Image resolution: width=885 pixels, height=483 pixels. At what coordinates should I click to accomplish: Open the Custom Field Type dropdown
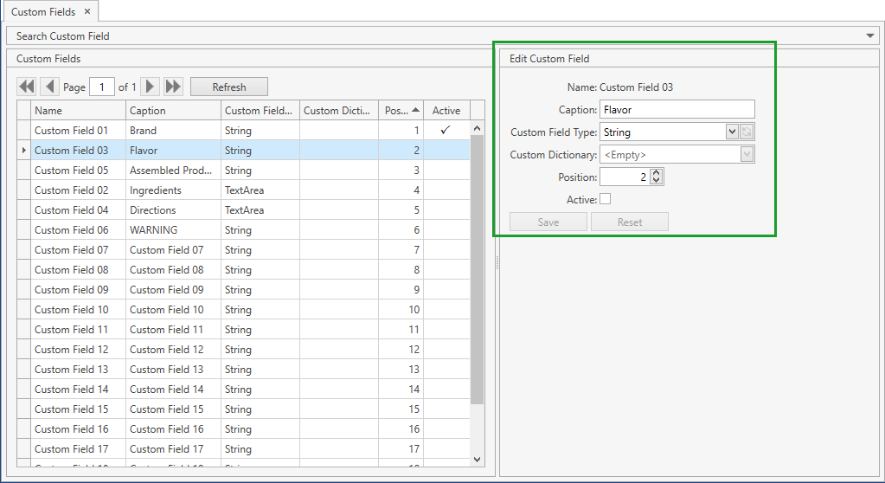tap(732, 132)
